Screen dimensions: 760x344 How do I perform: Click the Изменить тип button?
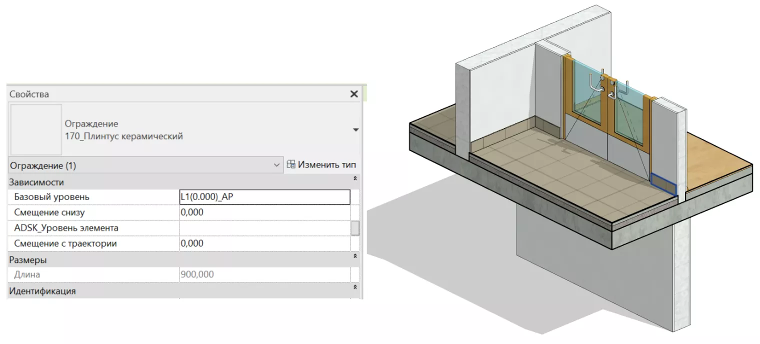tap(322, 164)
